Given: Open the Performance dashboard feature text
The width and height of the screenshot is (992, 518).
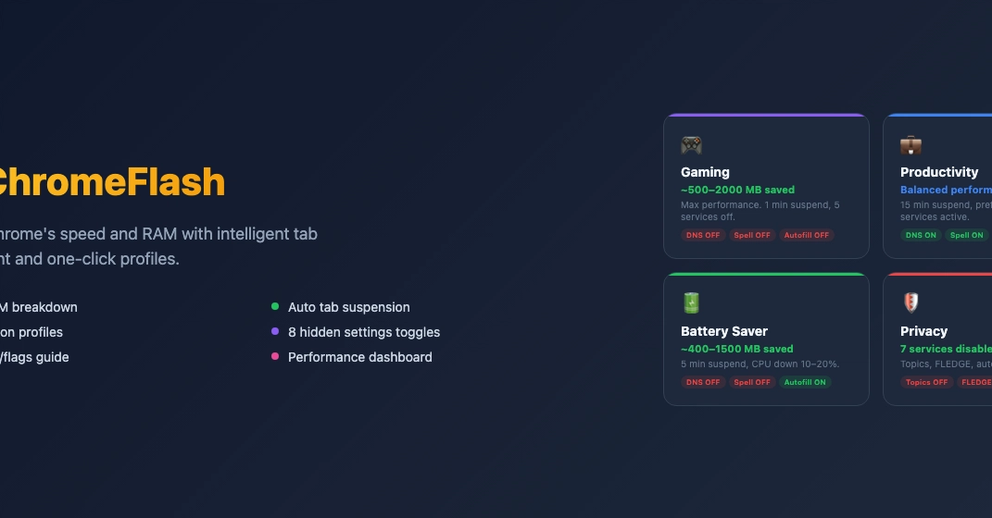Looking at the screenshot, I should click(x=359, y=357).
